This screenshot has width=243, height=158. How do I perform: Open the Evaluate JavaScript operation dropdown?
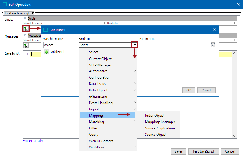(x=19, y=13)
